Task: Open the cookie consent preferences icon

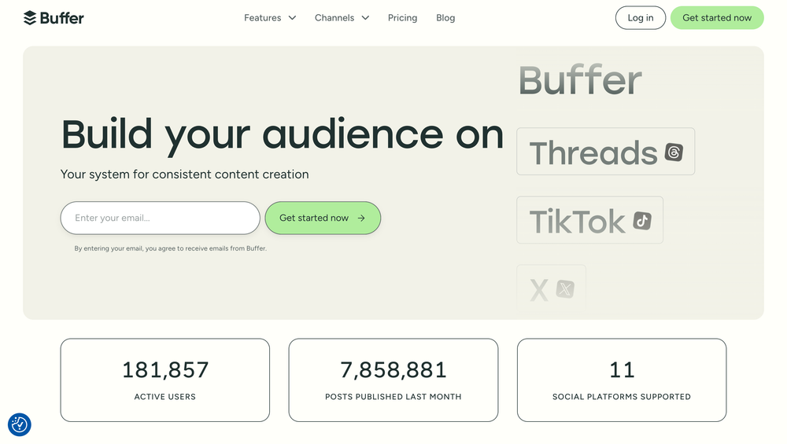Action: coord(20,424)
